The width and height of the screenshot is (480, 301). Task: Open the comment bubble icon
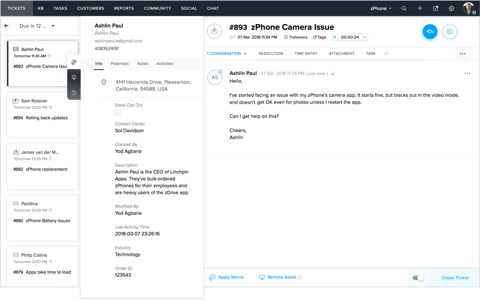450,32
